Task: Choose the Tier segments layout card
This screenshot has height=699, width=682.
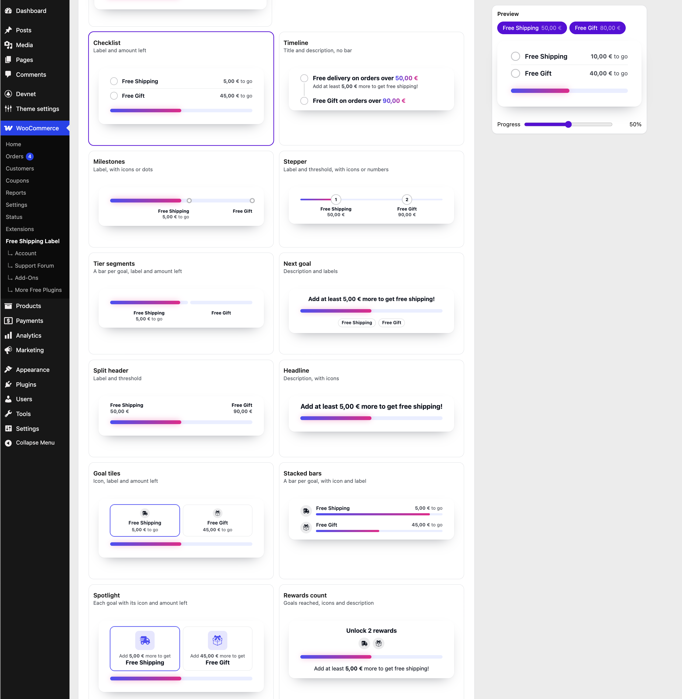Action: click(x=181, y=304)
